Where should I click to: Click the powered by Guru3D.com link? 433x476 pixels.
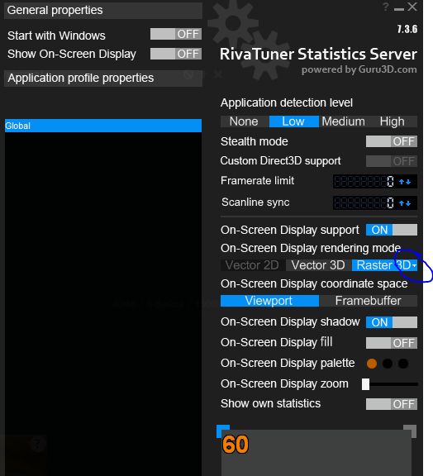point(359,69)
